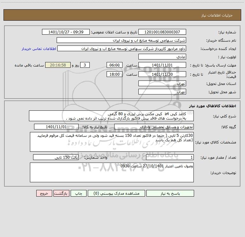Click delivery province field 'تهران'
The width and height of the screenshot is (245, 237).
tap(162, 83)
